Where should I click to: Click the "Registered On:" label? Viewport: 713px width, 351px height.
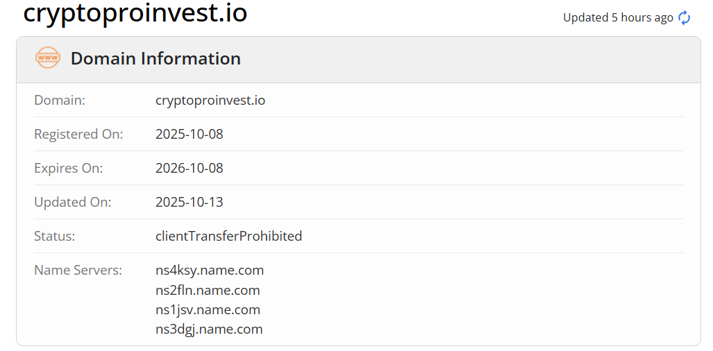point(78,135)
